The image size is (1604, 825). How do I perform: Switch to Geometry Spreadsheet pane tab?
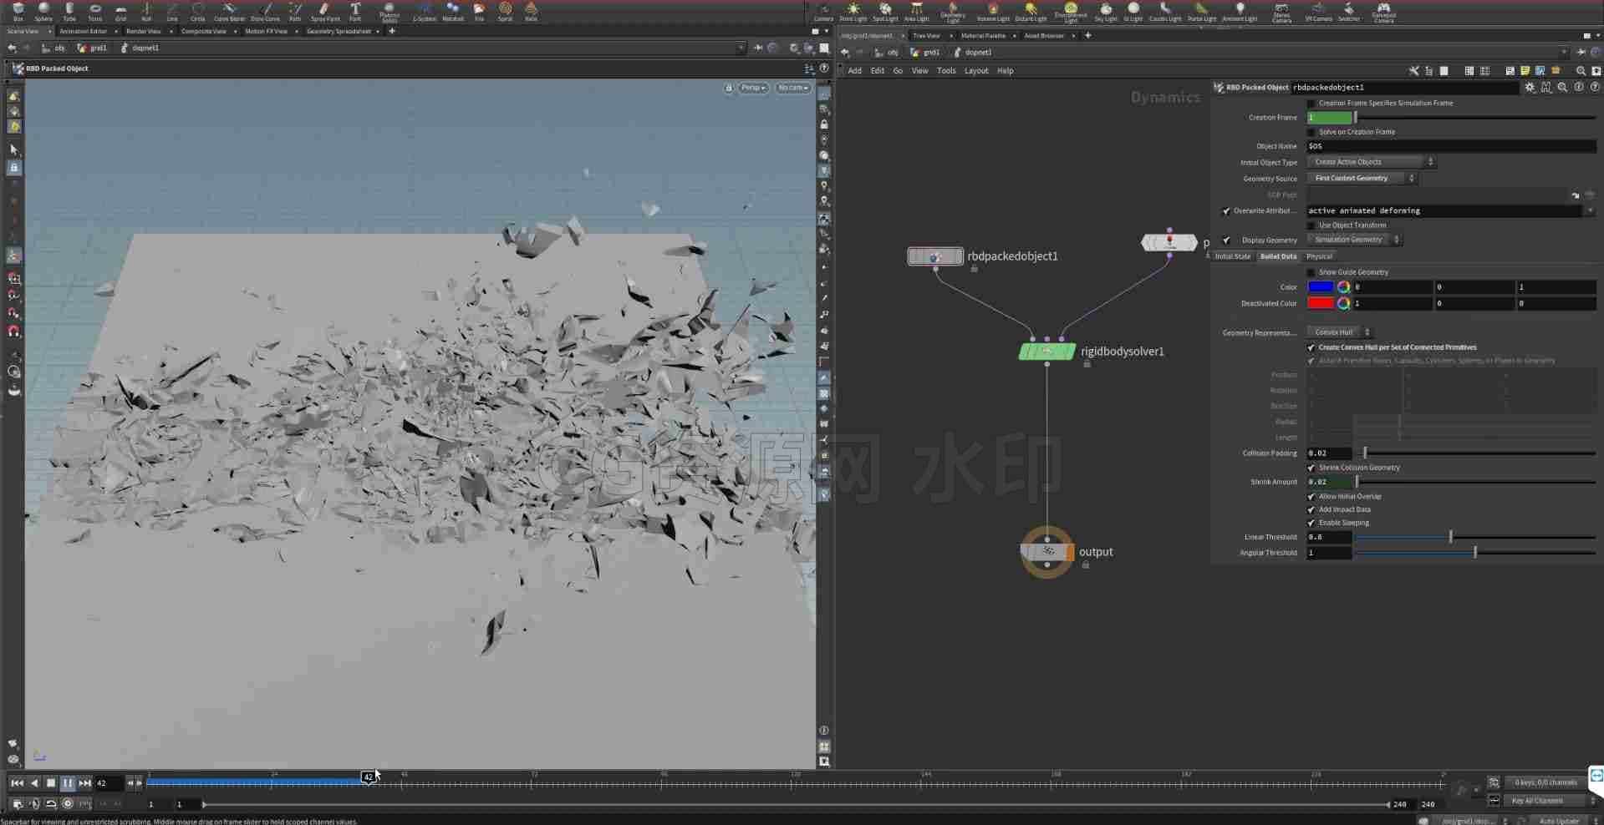339,31
